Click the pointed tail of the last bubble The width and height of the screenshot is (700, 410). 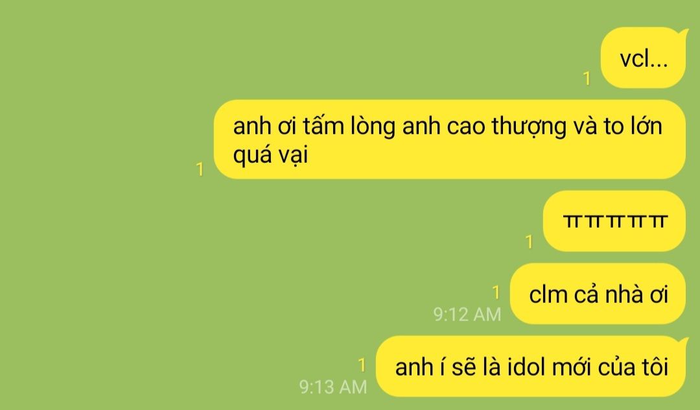[x=683, y=342]
